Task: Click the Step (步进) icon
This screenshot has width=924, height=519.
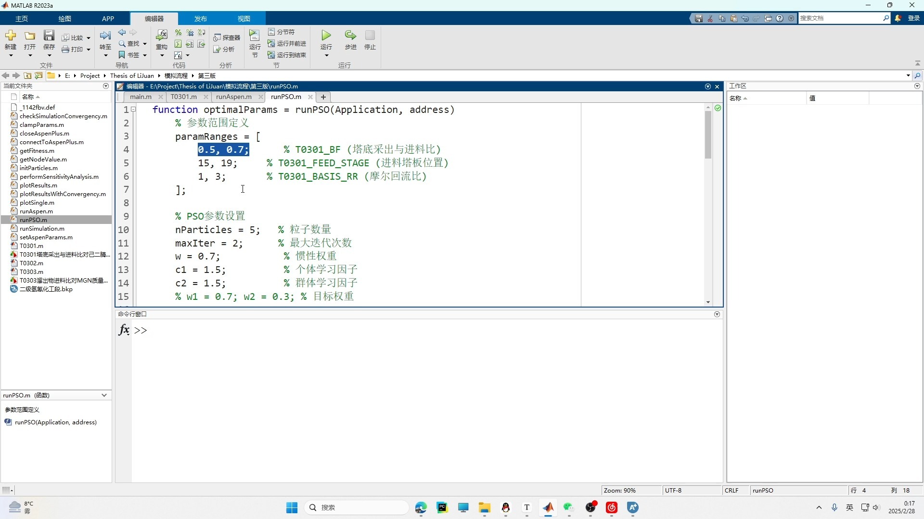Action: point(350,36)
